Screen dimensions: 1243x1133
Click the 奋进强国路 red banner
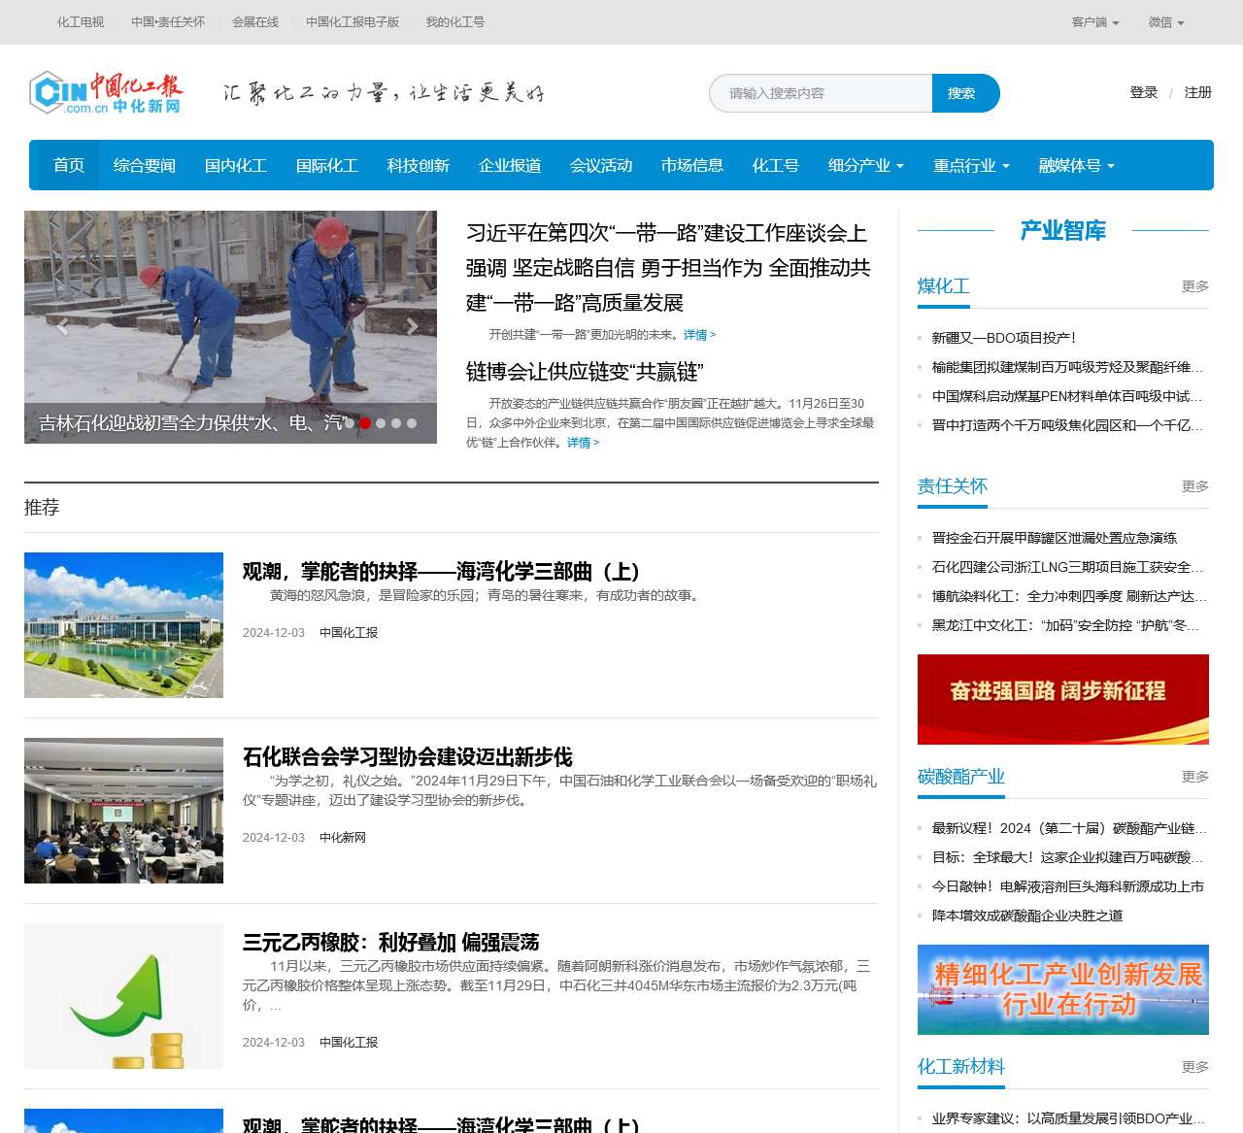tap(1062, 699)
